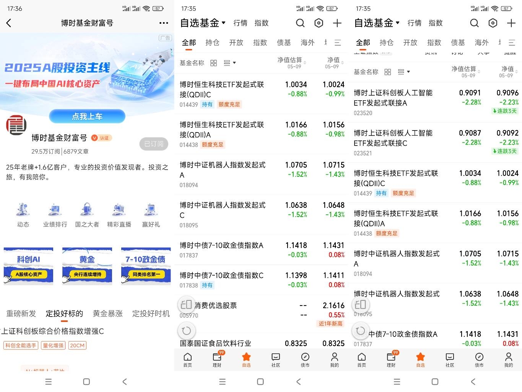Tap the 博时基金 round logo avatar

pyautogui.click(x=16, y=125)
